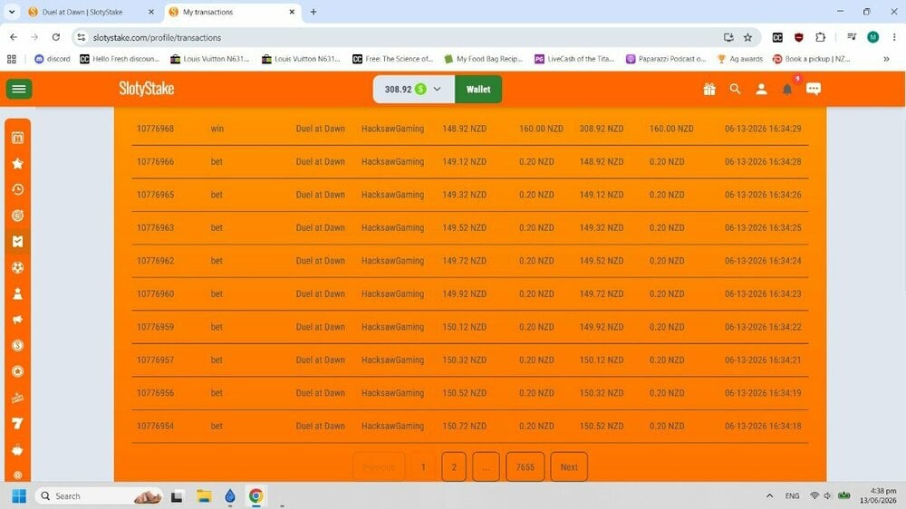Open the Chrome profile avatar M
Screen dimensions: 906x509
tap(873, 37)
